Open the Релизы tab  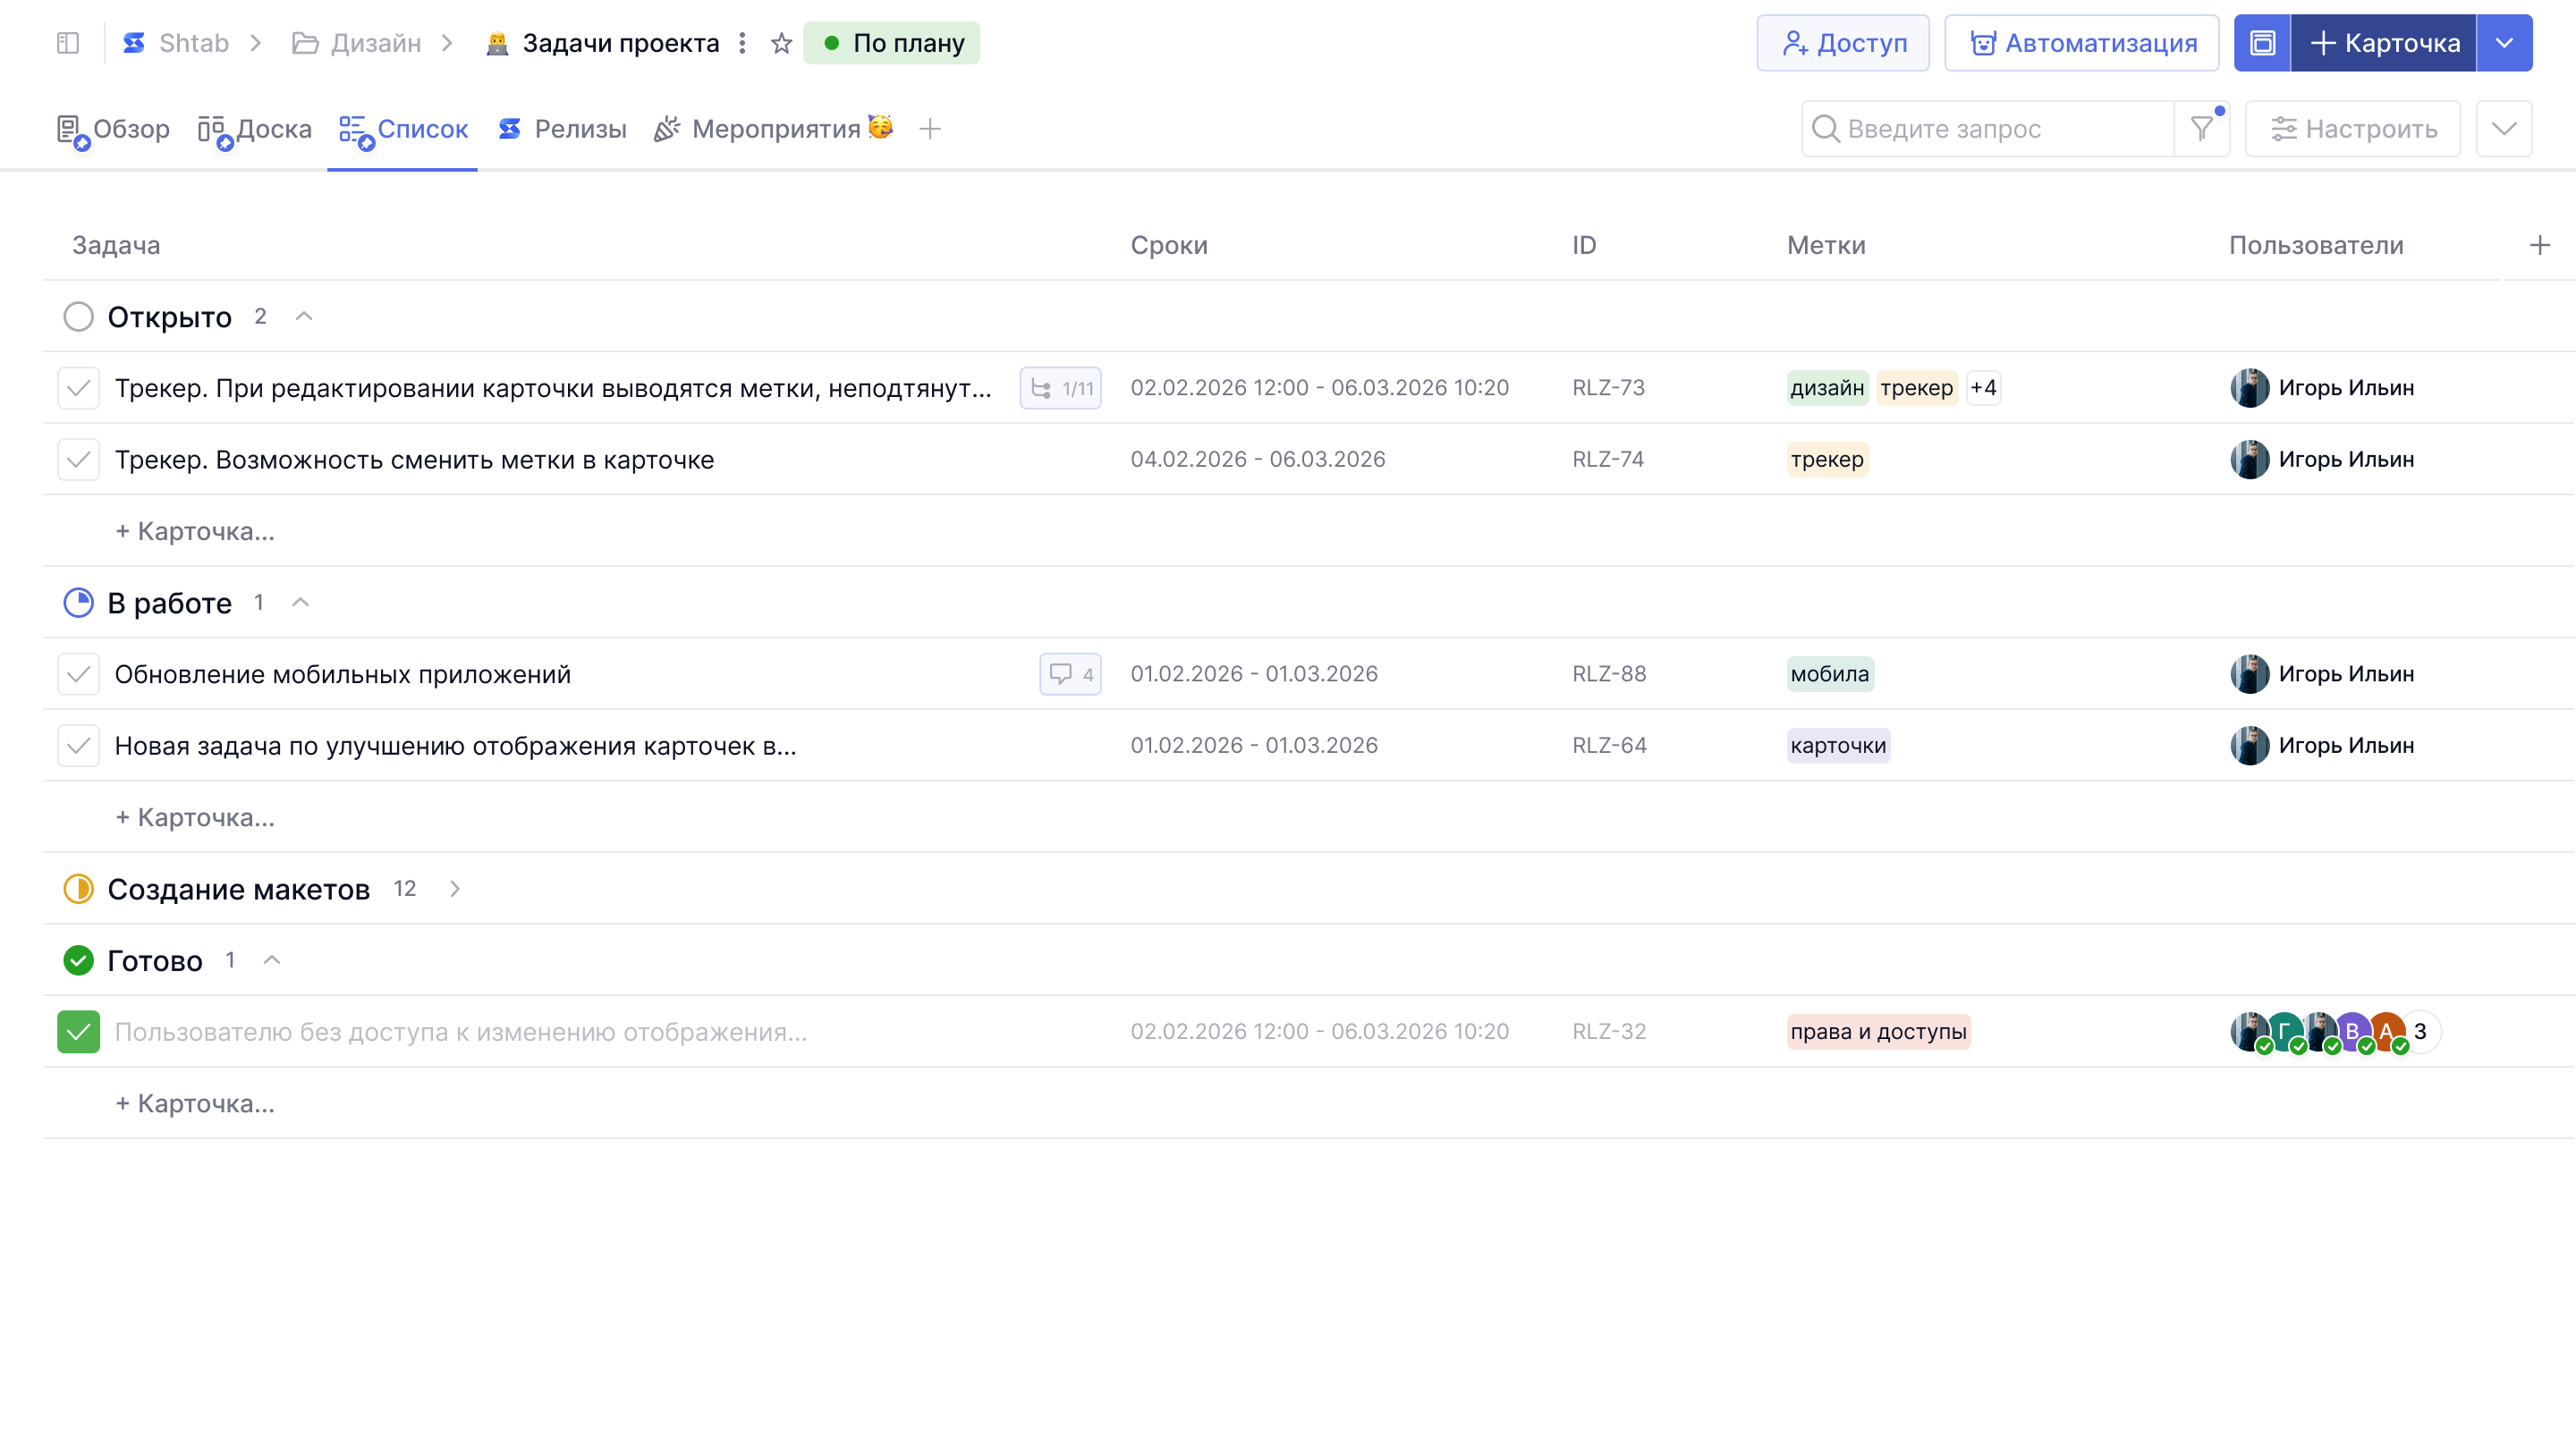pos(562,129)
